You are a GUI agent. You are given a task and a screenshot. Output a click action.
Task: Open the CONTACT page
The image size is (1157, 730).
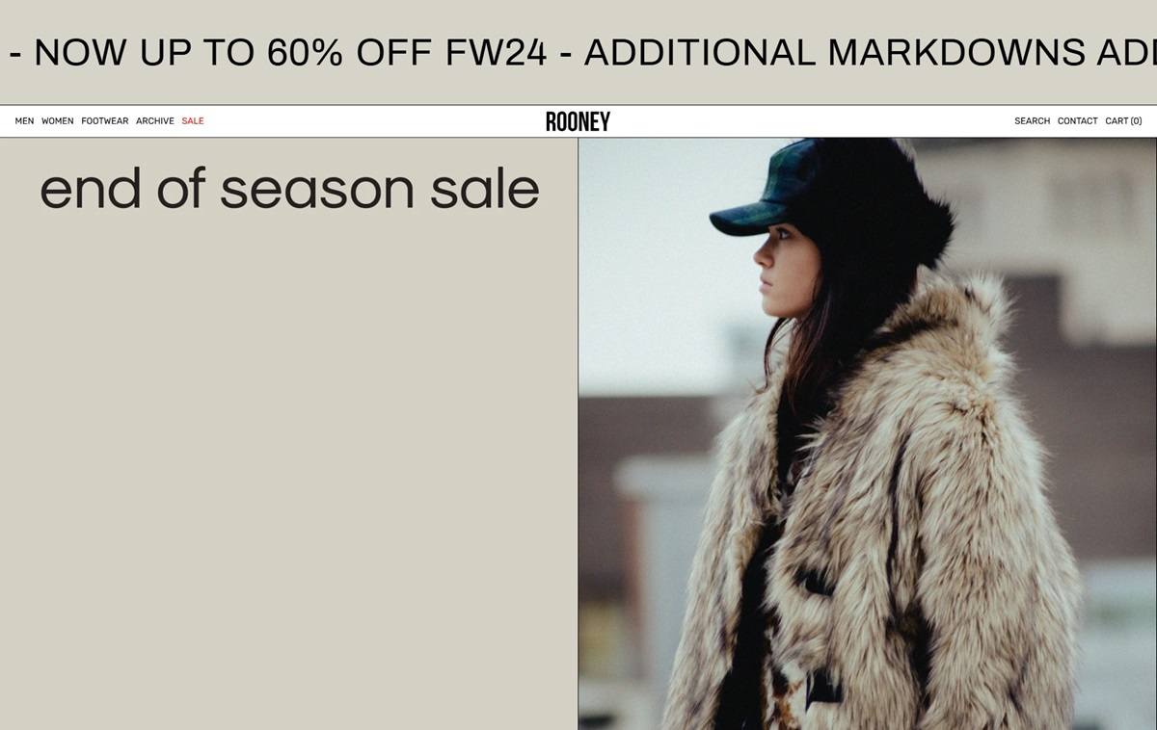(1077, 121)
